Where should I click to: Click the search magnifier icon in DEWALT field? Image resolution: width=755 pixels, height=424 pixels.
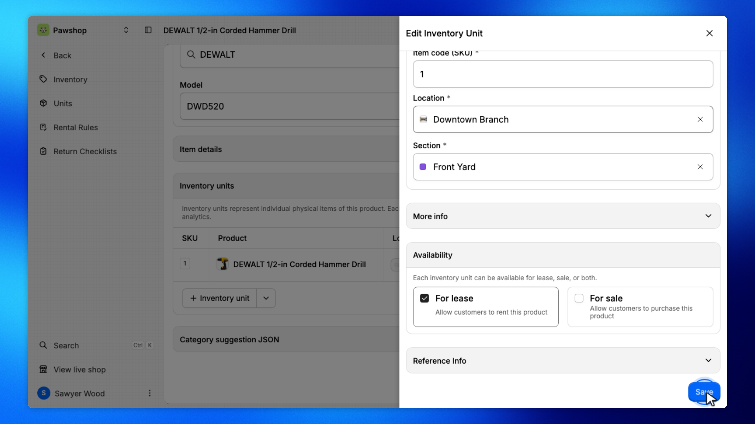(191, 55)
